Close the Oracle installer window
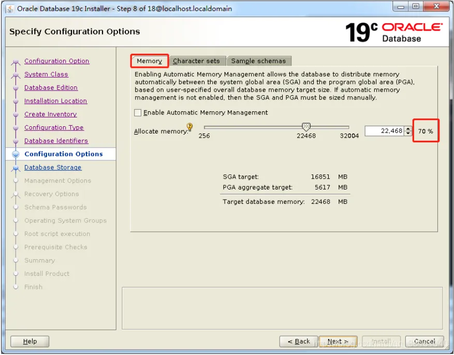The image size is (454, 355). pos(436,6)
